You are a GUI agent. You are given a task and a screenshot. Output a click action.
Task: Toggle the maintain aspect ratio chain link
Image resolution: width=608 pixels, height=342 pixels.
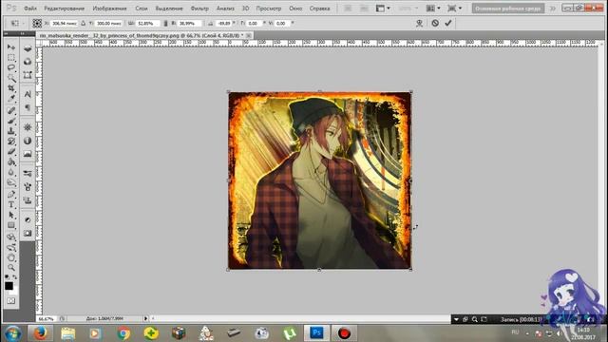165,23
